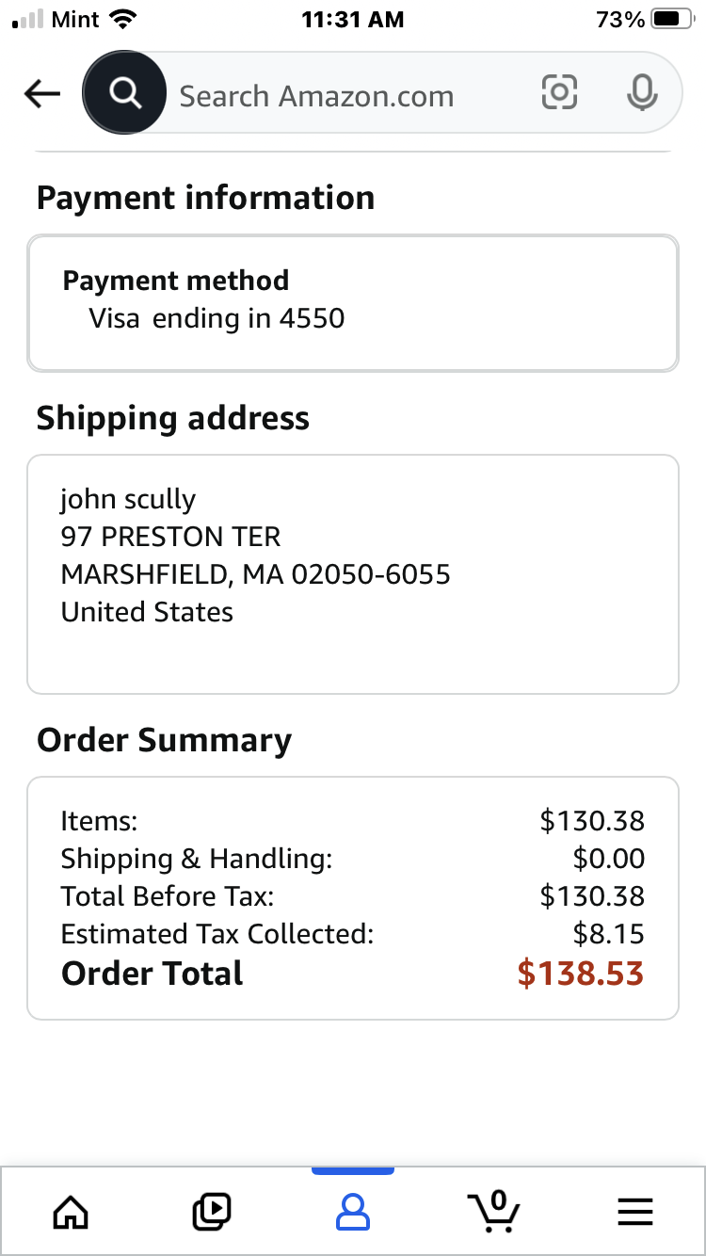
Task: Tap the Order Total amount $138.53
Action: tap(581, 974)
